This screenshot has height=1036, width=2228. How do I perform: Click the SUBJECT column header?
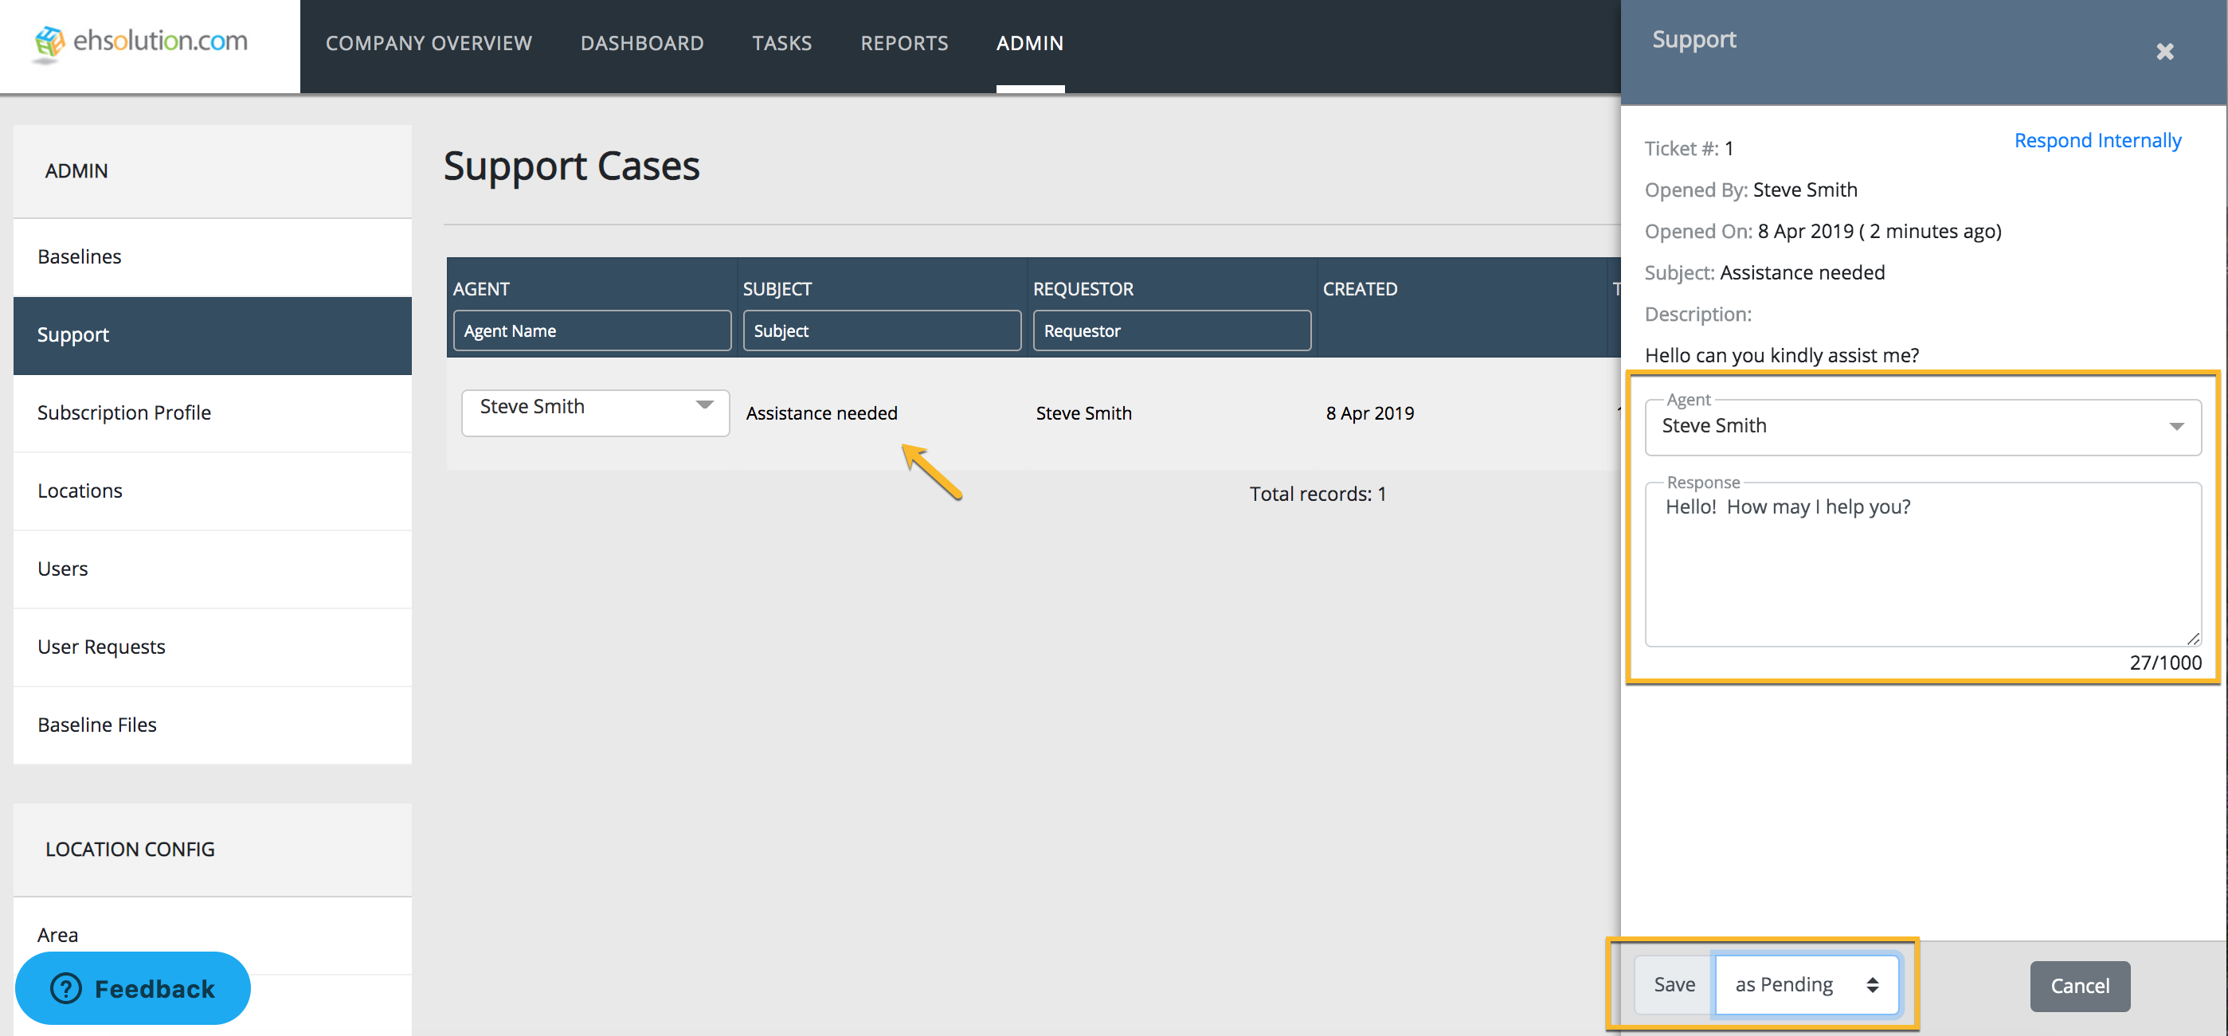click(777, 289)
